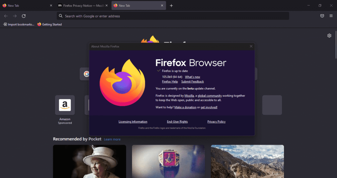Open End-User Rights link
The width and height of the screenshot is (337, 178).
point(177,122)
